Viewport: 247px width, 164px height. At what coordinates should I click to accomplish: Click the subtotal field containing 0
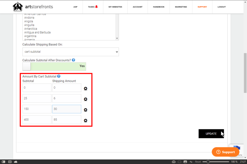pyautogui.click(x=37, y=88)
